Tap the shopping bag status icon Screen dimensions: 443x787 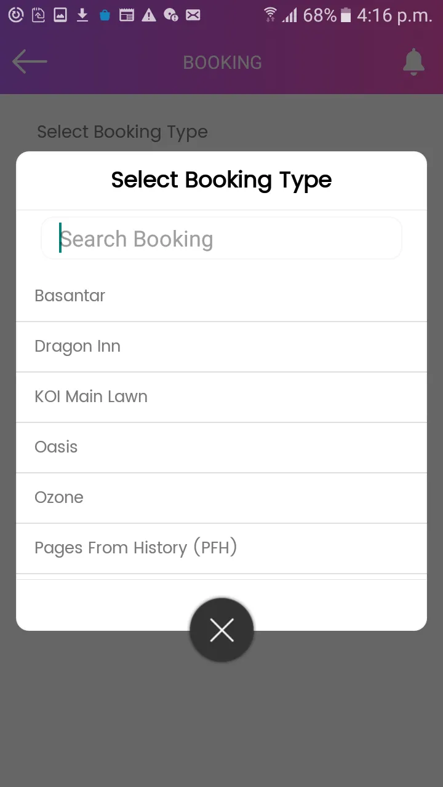click(105, 15)
